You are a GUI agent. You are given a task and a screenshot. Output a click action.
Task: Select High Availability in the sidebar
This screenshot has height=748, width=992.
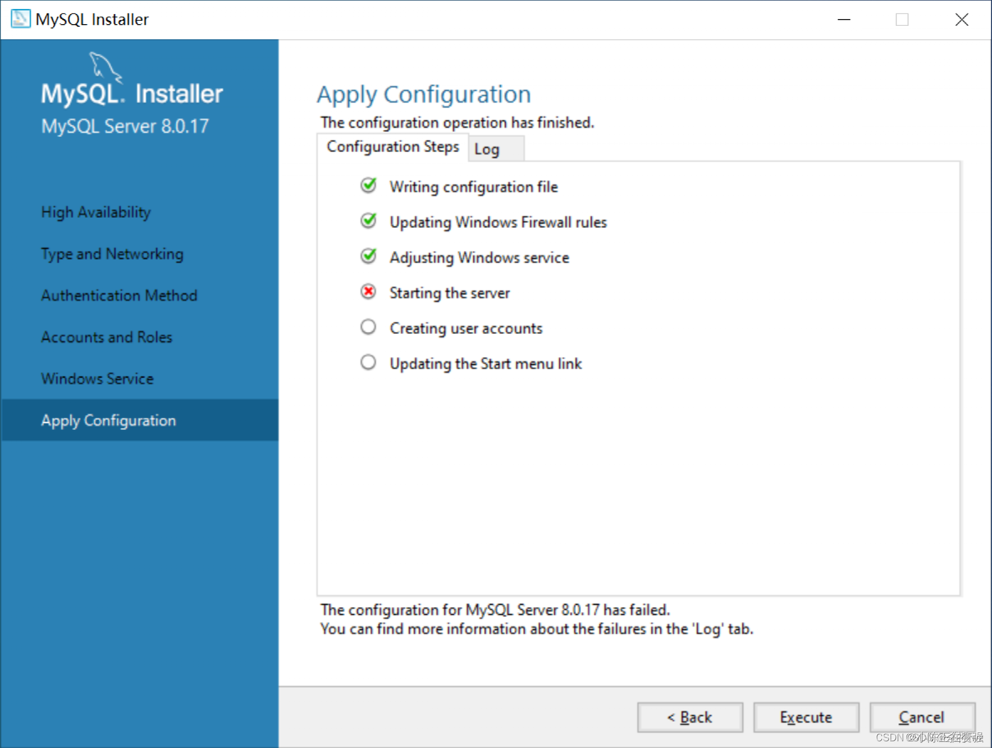[95, 212]
